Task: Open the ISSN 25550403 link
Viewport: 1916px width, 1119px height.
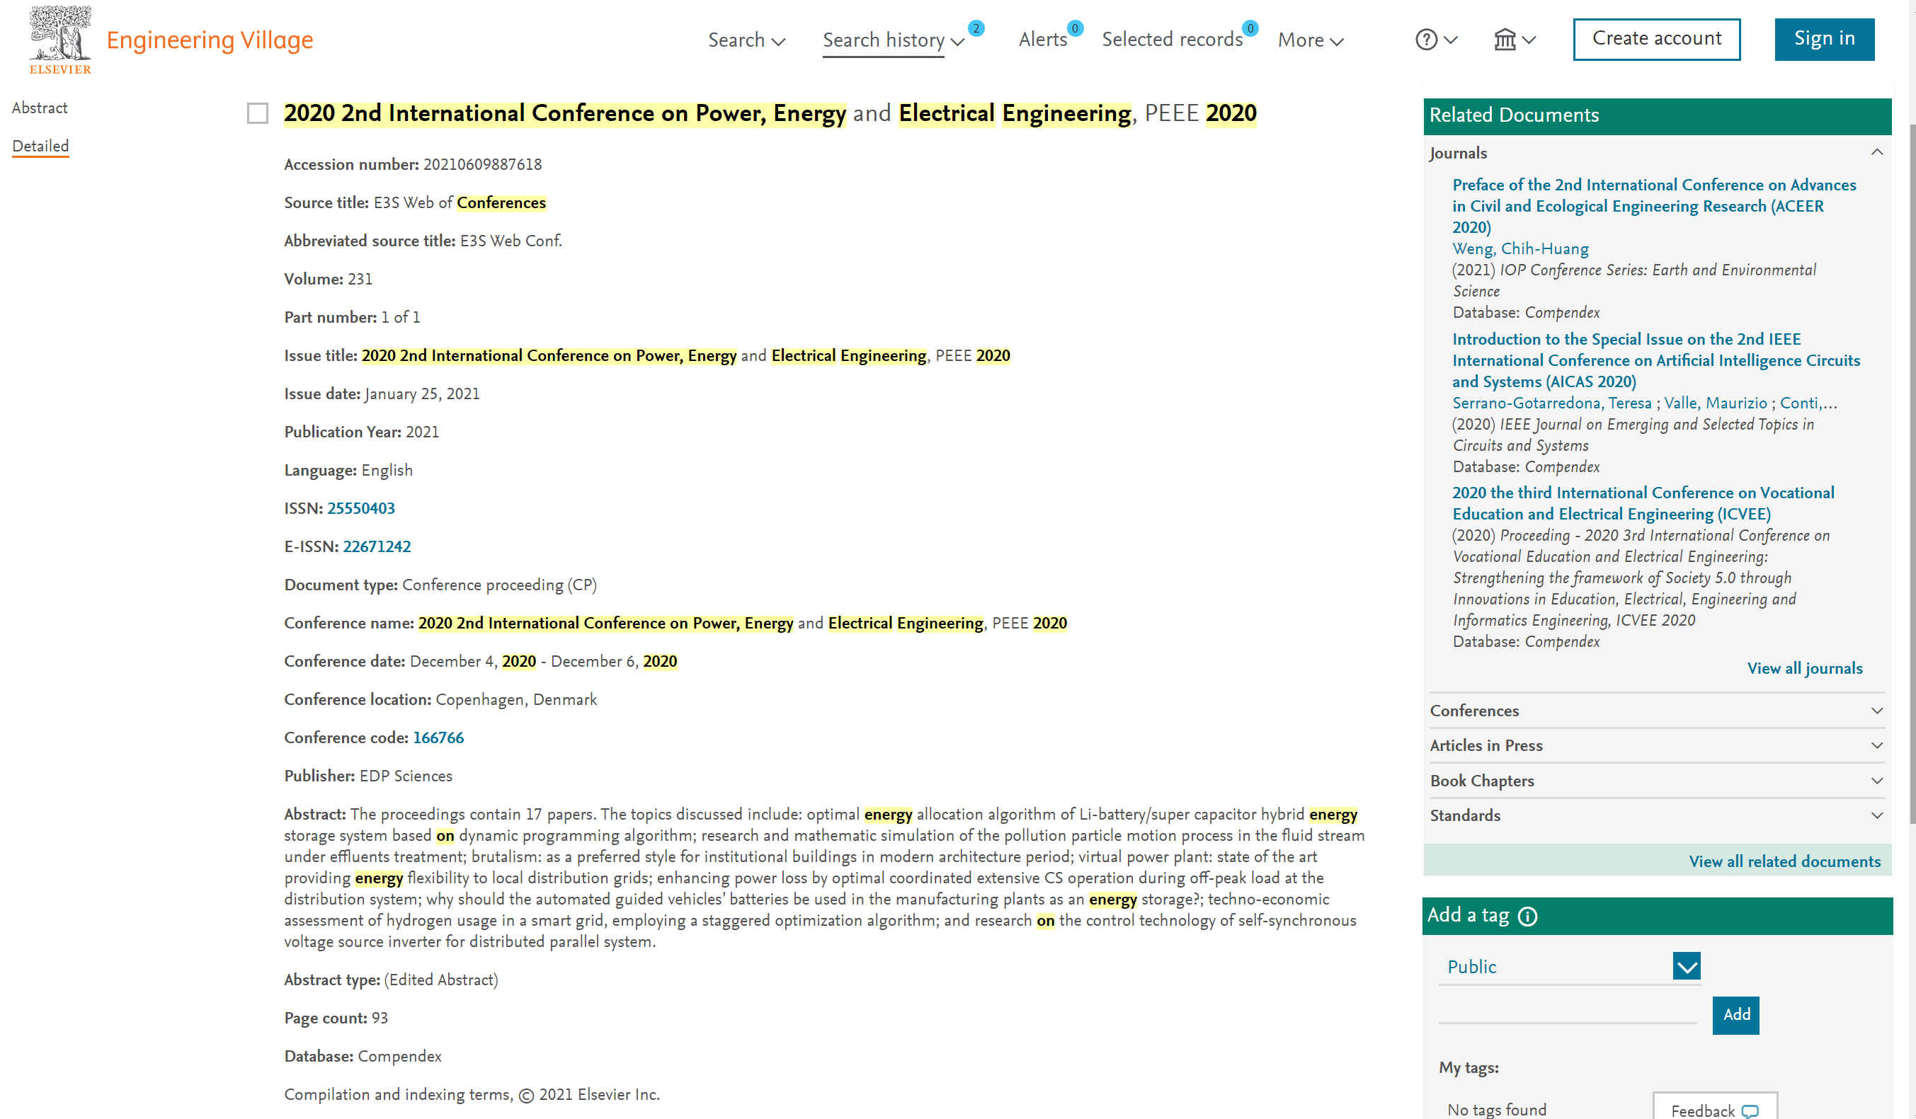Action: click(360, 507)
